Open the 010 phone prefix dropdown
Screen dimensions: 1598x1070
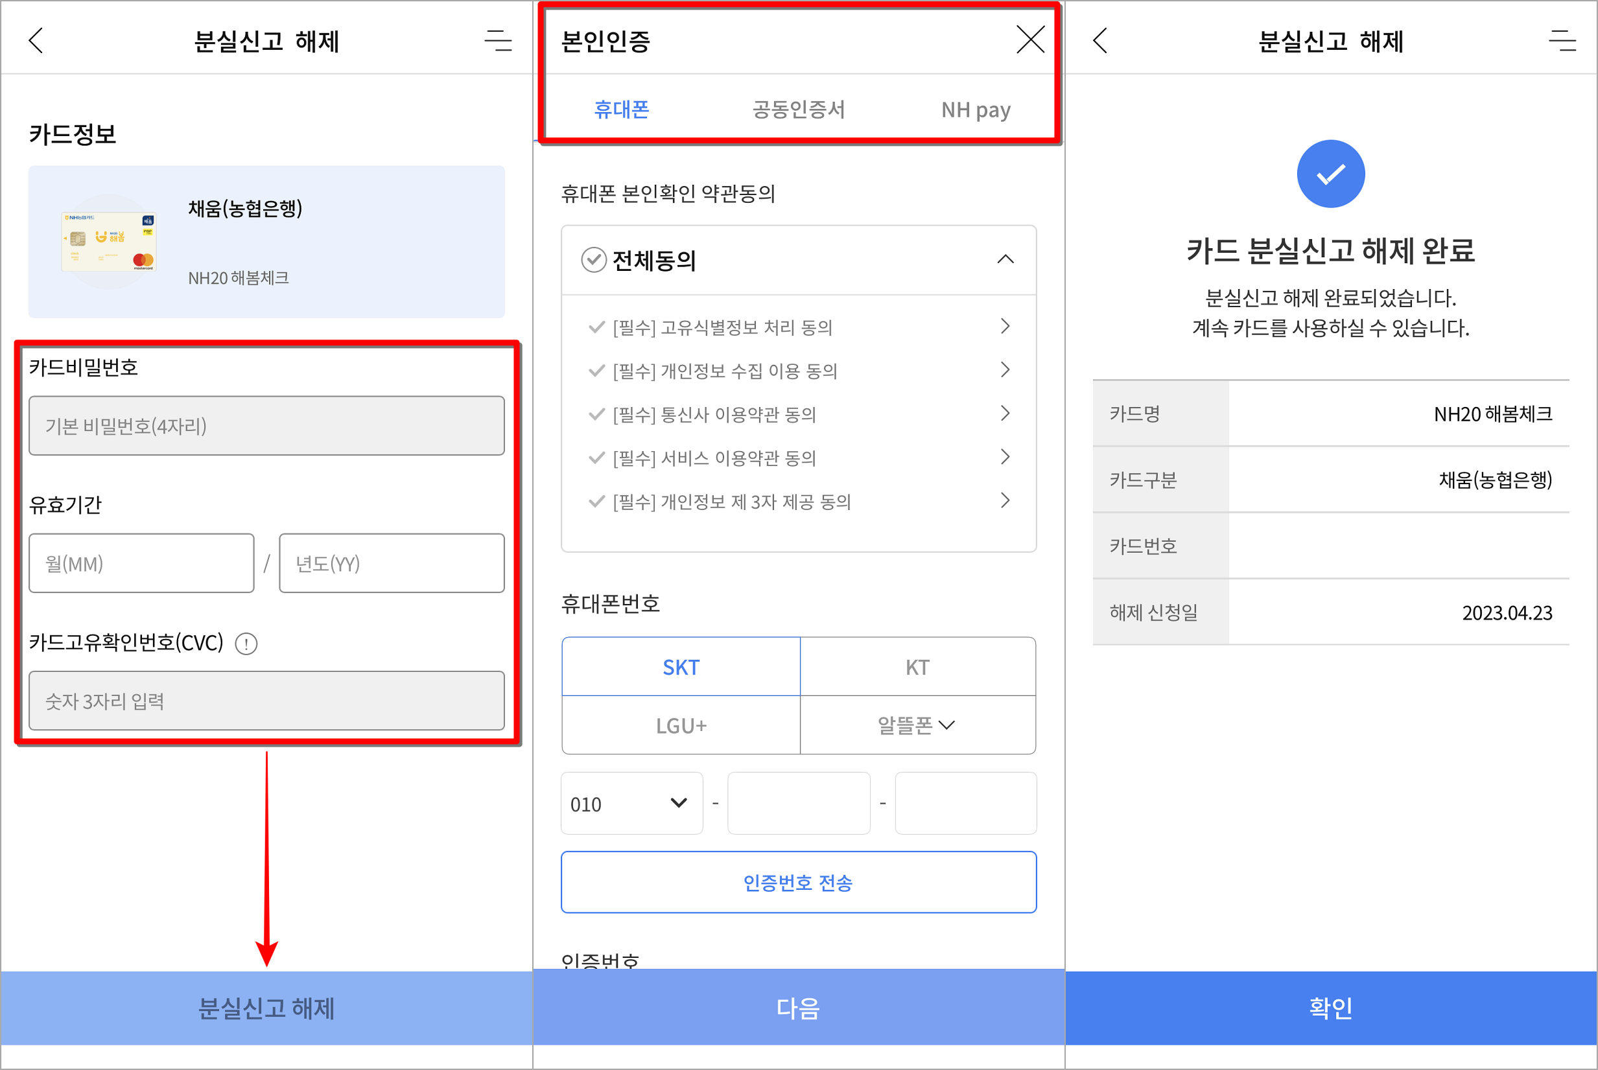pos(631,803)
